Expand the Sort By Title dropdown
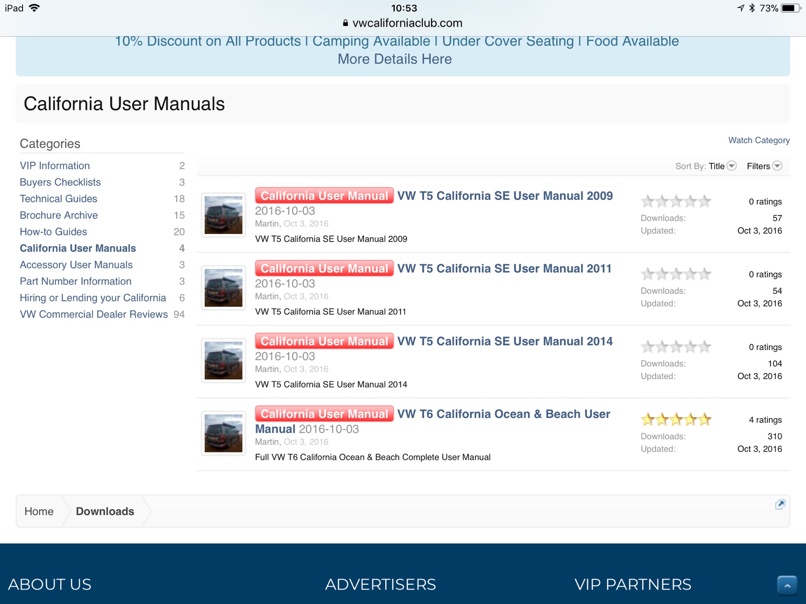Viewport: 806px width, 604px height. tap(721, 166)
